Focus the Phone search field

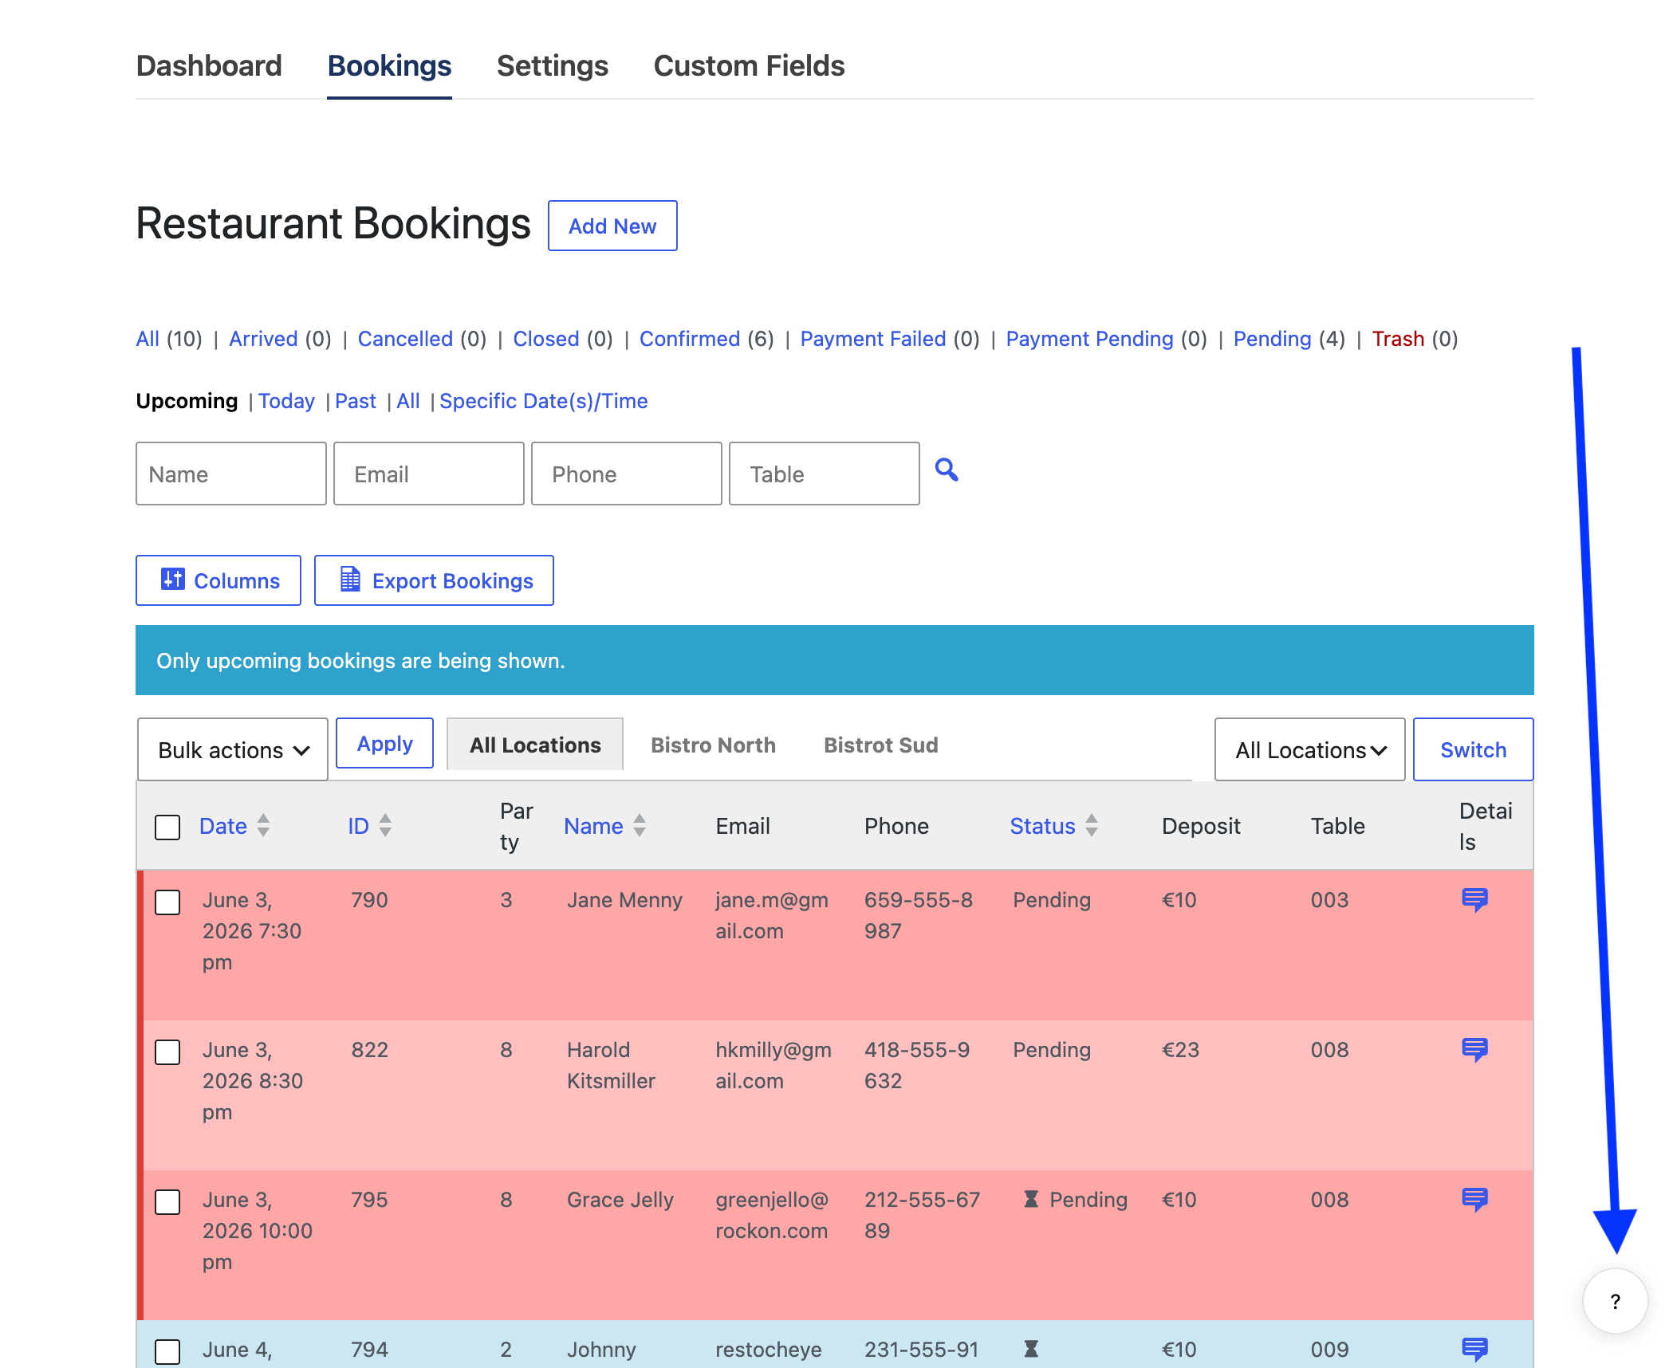627,474
